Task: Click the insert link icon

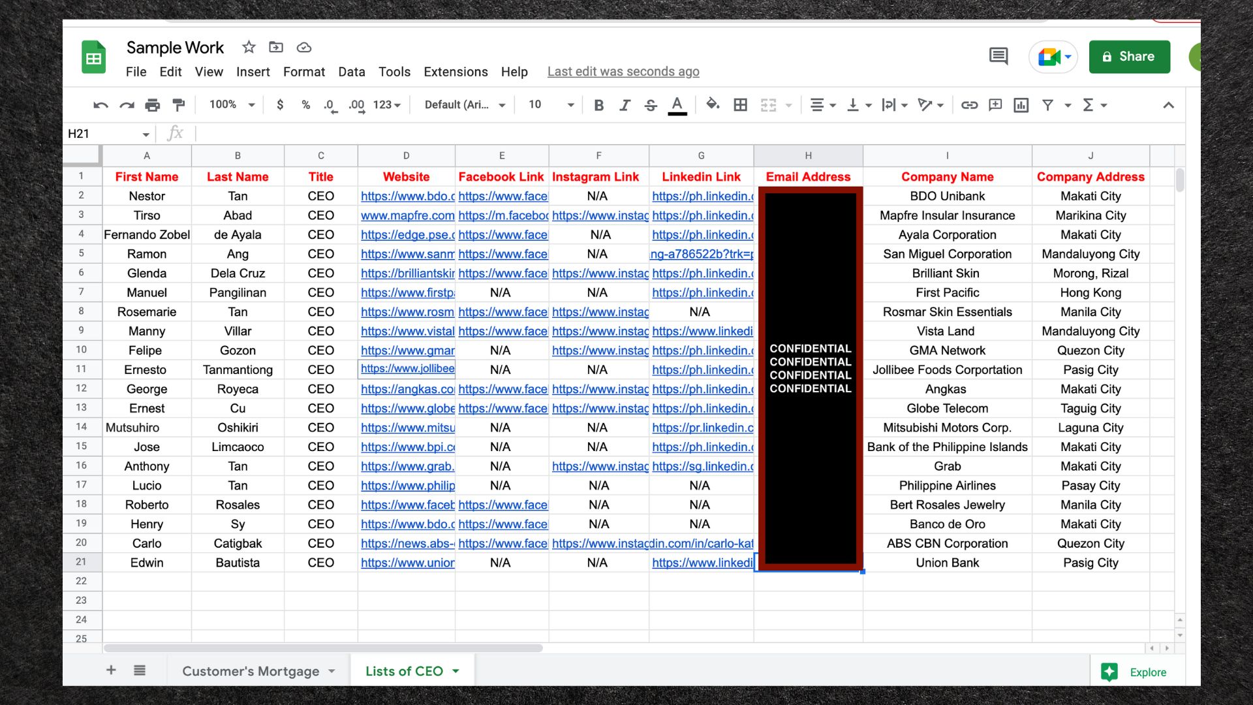Action: tap(969, 105)
